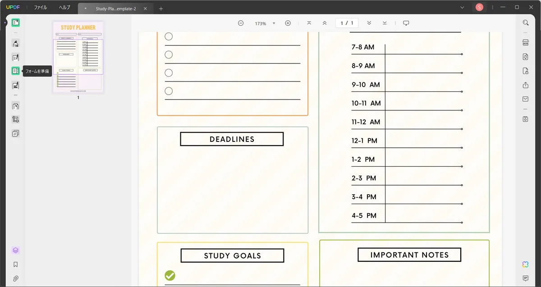Open the ファイル menu
541x287 pixels.
(x=41, y=8)
